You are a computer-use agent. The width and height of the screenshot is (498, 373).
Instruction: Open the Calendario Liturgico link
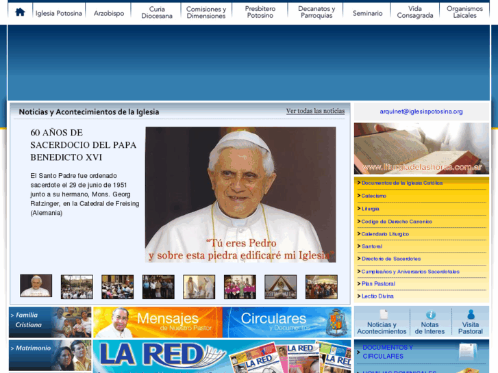(385, 234)
